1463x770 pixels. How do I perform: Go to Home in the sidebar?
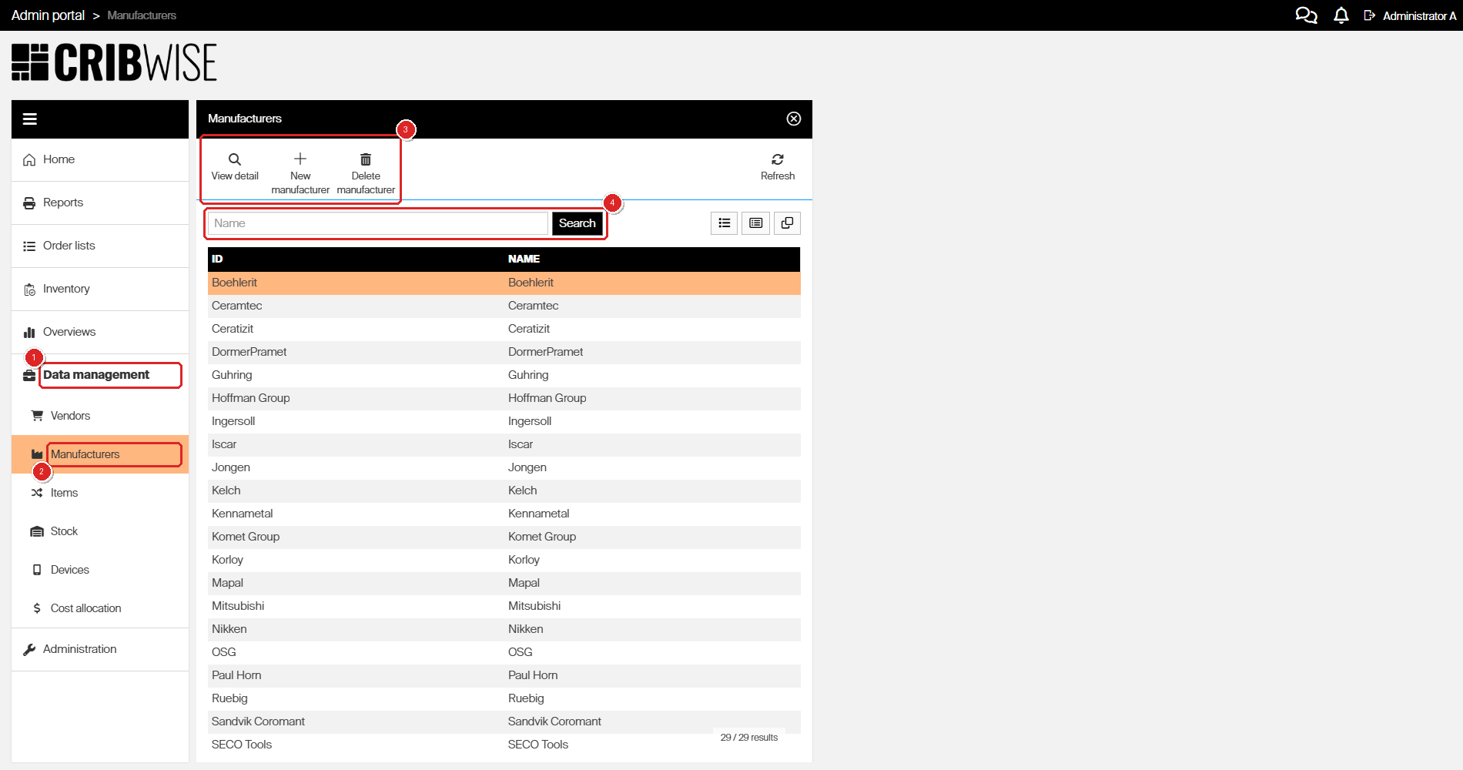coord(100,159)
